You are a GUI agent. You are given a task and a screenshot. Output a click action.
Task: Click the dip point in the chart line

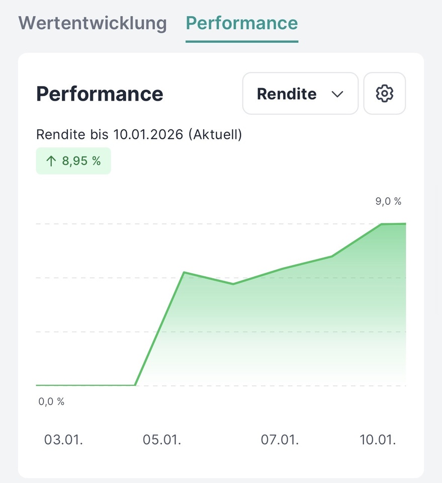pos(233,284)
